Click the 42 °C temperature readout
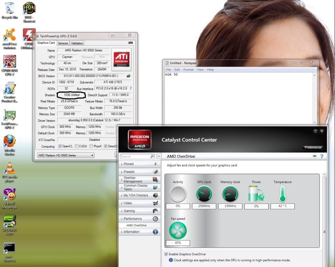This screenshot has height=267, width=335. click(x=282, y=206)
